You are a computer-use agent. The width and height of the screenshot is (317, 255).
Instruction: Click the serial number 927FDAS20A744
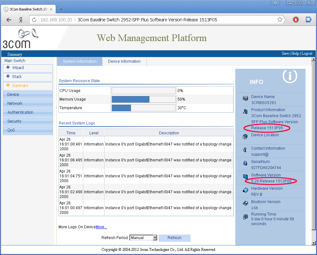coord(266,168)
